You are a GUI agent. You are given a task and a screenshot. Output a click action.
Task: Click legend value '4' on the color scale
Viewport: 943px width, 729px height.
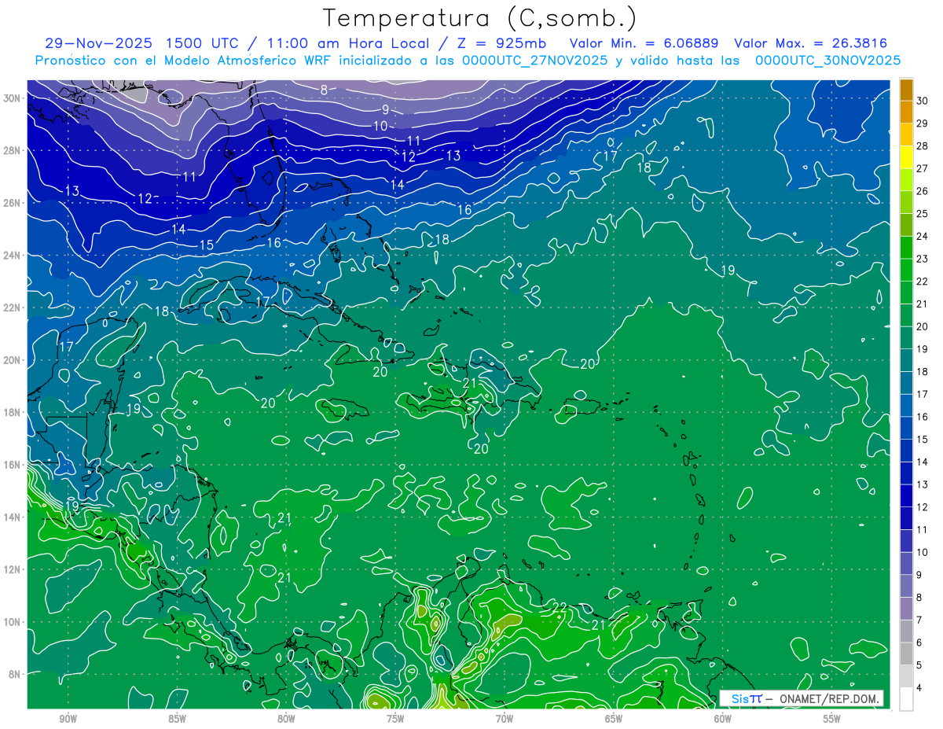(x=919, y=688)
